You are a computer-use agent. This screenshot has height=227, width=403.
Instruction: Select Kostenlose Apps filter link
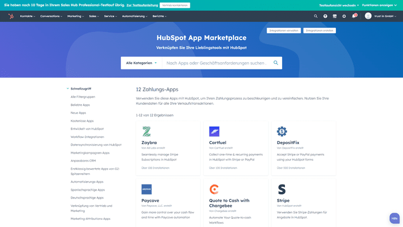coord(82,121)
